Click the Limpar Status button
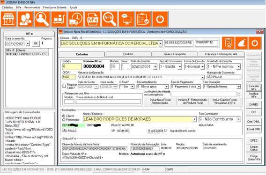 click(x=254, y=148)
